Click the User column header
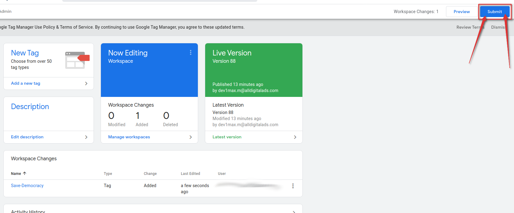Image resolution: width=514 pixels, height=213 pixels. click(x=222, y=174)
